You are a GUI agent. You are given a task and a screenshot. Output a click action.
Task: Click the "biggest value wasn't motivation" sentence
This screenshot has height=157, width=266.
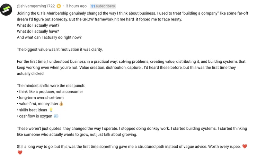(x=60, y=50)
